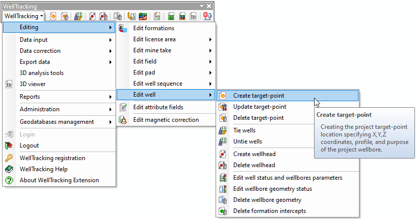
Task: Choose Untie wells menu entry
Action: click(266, 141)
